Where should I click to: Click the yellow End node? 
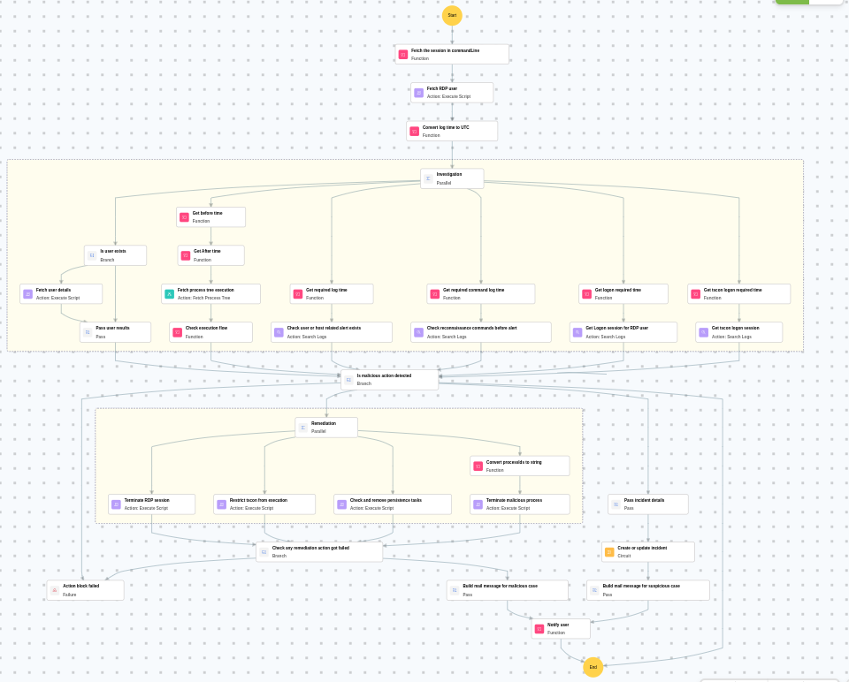(x=593, y=667)
